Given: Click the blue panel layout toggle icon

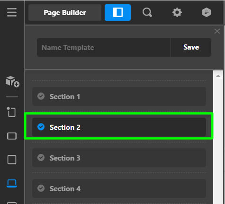Looking at the screenshot, I should (x=117, y=12).
